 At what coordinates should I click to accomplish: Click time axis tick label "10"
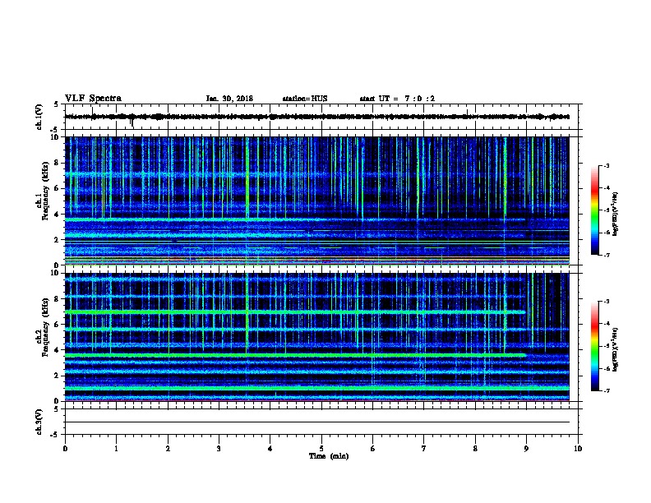tap(578, 449)
